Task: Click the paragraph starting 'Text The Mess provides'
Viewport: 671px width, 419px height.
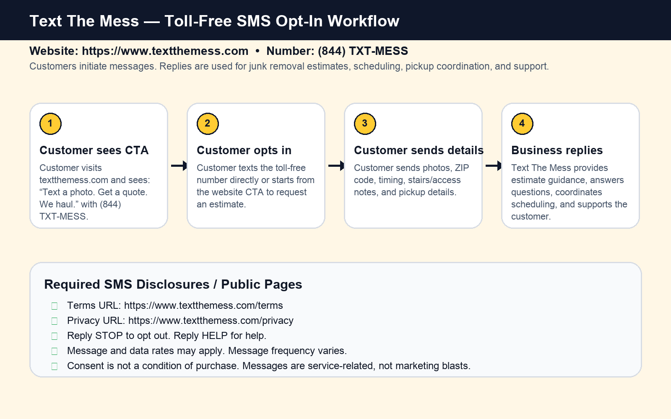Action: coord(569,192)
